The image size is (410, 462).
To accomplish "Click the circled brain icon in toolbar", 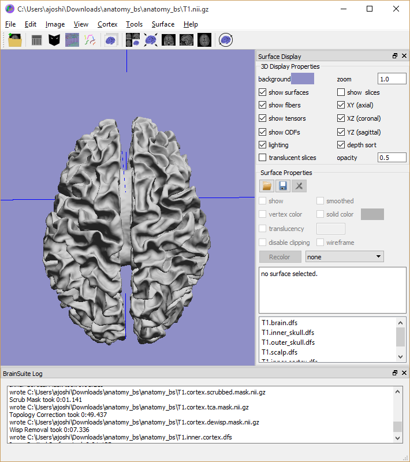I will [x=226, y=40].
